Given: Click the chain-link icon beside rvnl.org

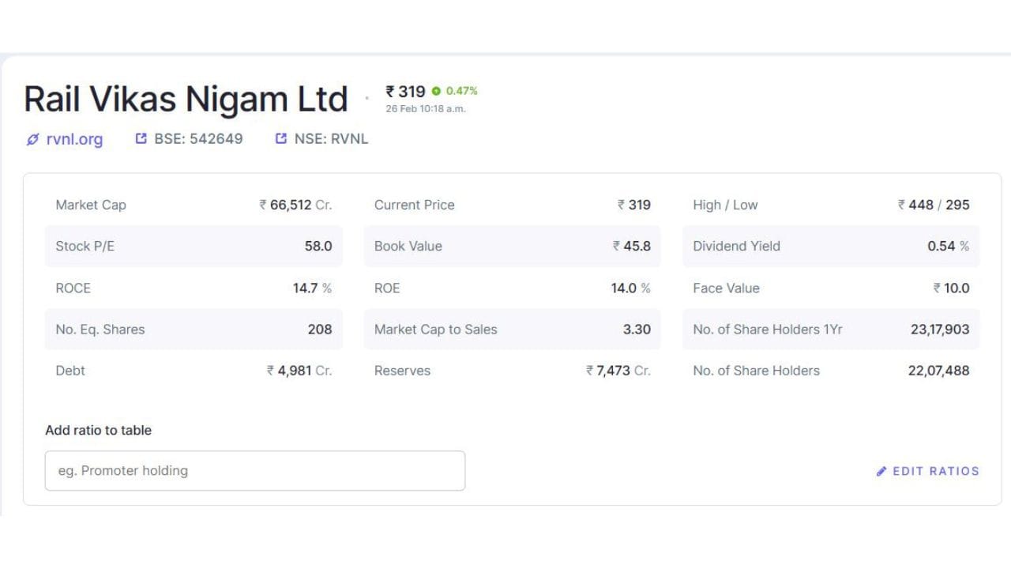Looking at the screenshot, I should coord(32,140).
